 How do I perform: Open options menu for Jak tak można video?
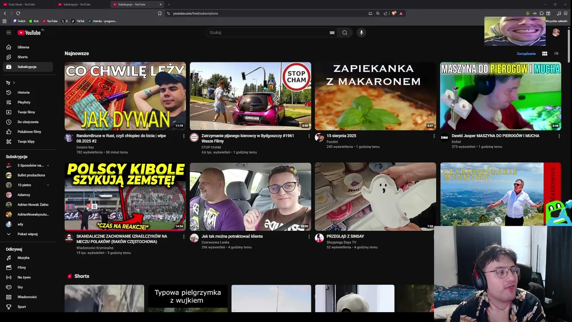309,237
